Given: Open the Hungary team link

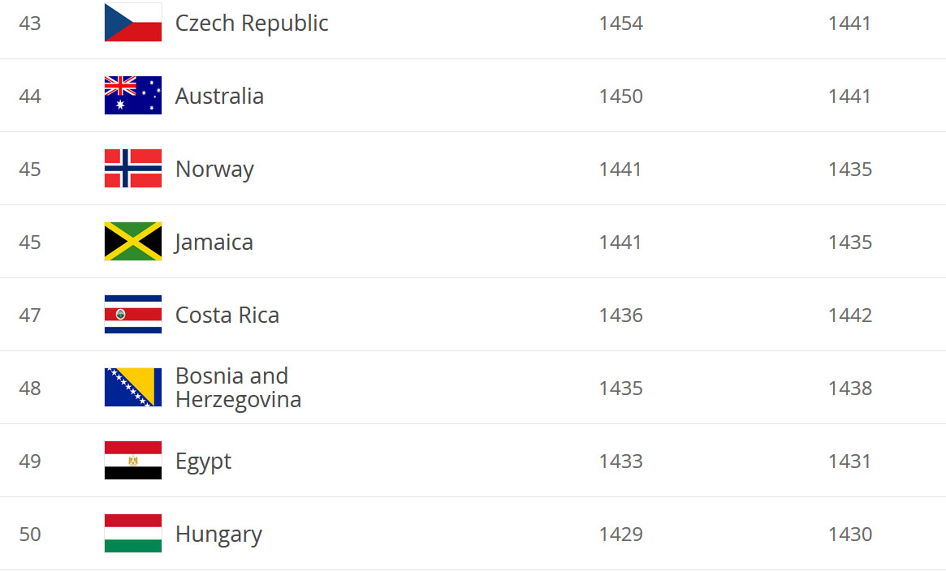Looking at the screenshot, I should (218, 535).
